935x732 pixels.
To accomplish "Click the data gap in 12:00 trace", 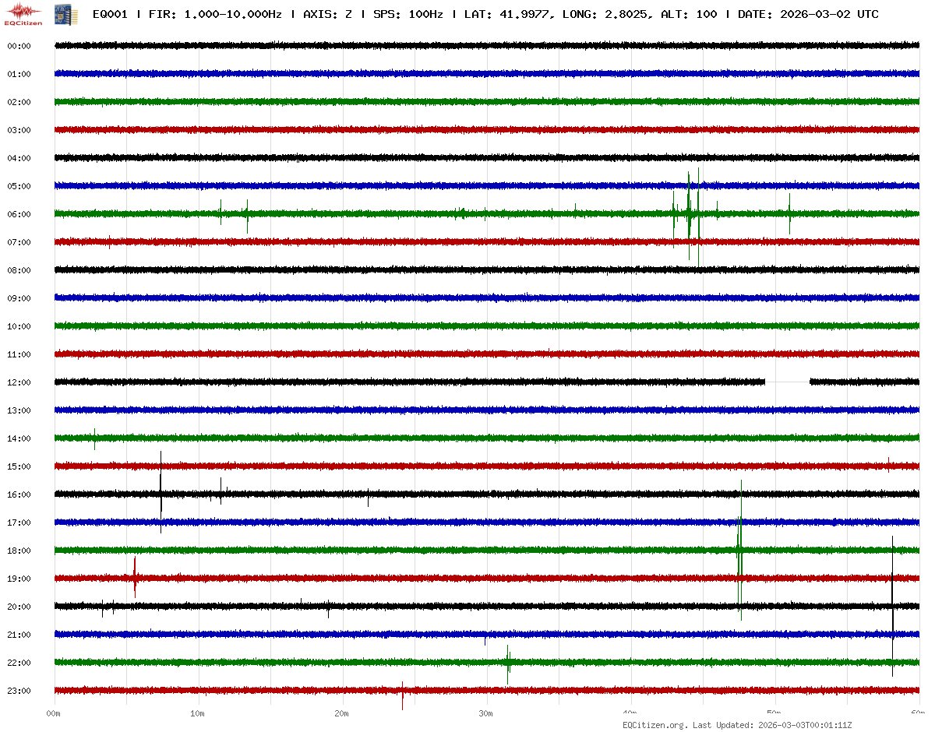I will (x=787, y=382).
